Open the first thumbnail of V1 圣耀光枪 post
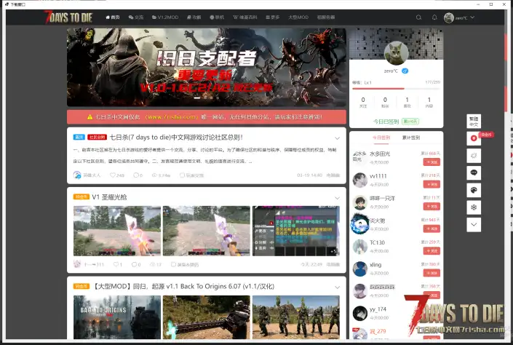The width and height of the screenshot is (513, 345). (x=117, y=231)
